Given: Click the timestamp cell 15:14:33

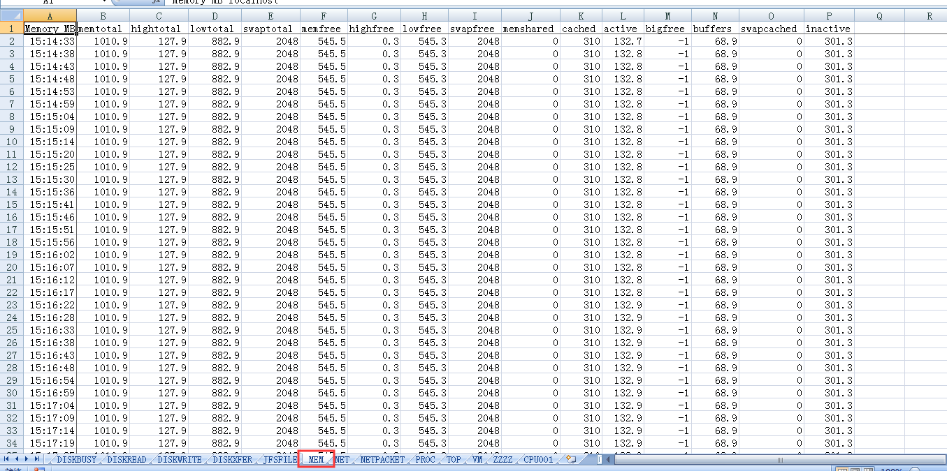Looking at the screenshot, I should (50, 41).
